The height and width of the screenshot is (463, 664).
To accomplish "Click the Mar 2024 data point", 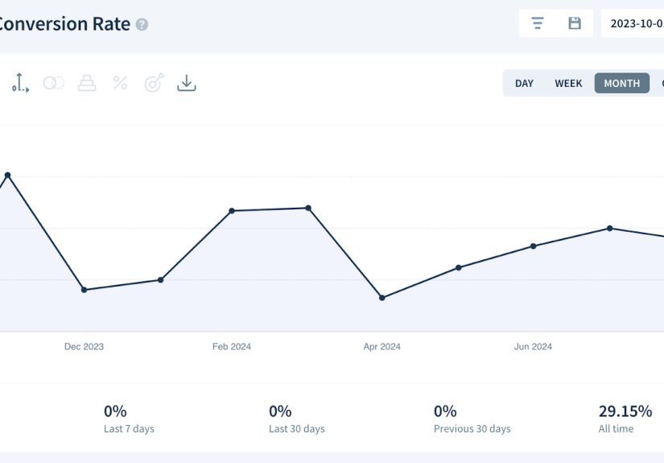I will (x=308, y=208).
